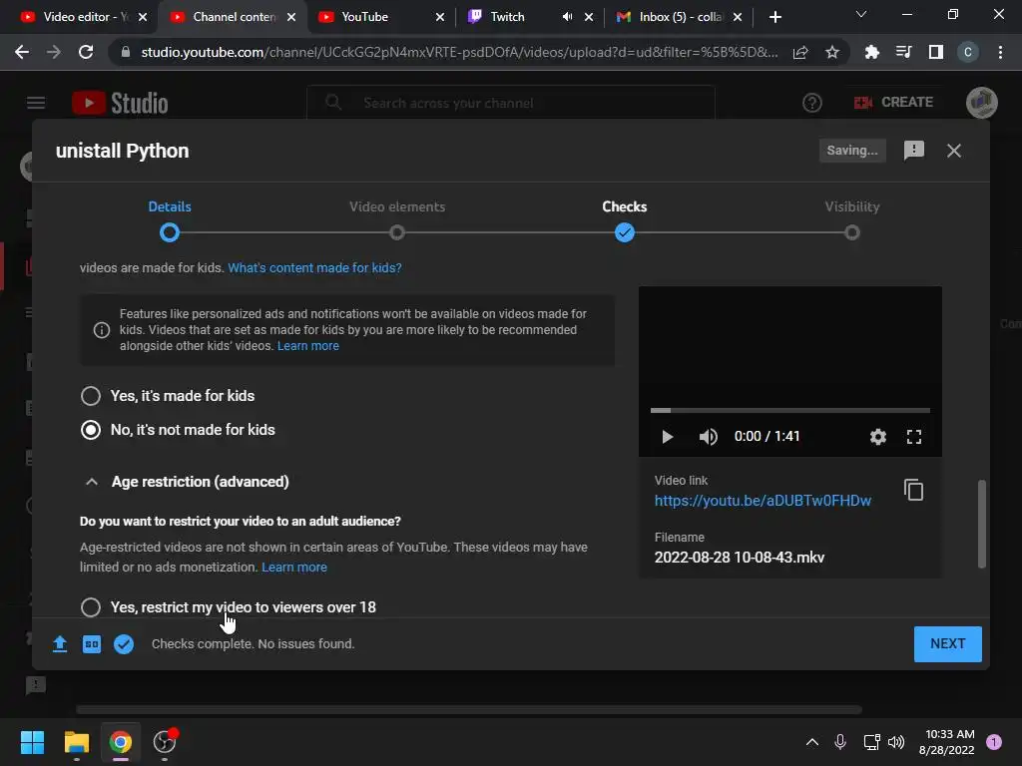
Task: Bookmark this page with the star icon
Action: tap(832, 52)
